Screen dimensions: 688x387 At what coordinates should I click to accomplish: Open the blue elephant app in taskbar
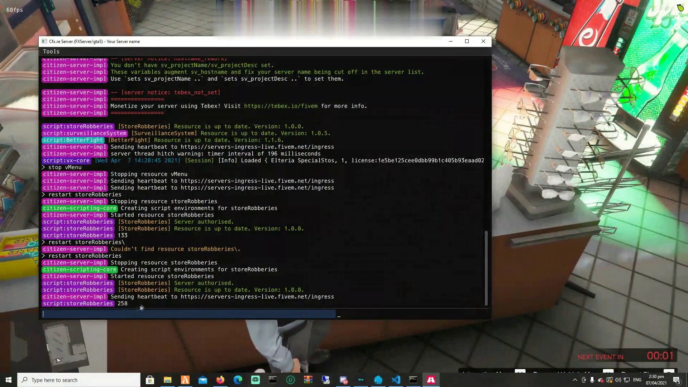tap(378, 380)
